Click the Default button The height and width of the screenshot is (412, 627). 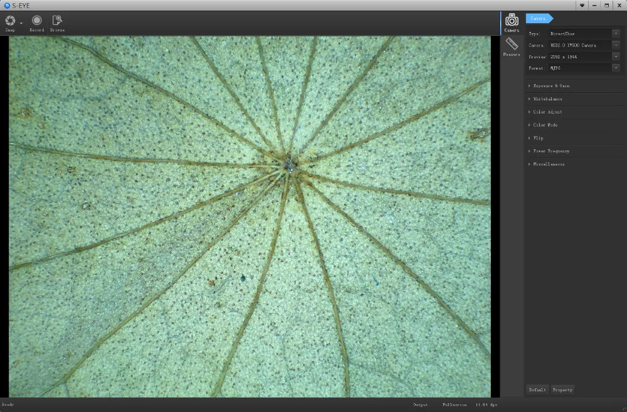tap(537, 389)
